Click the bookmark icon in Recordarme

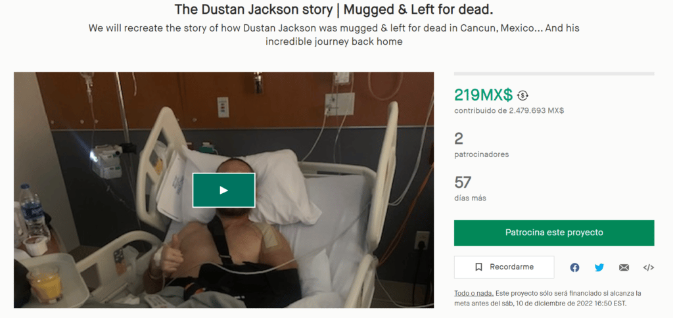(x=478, y=267)
